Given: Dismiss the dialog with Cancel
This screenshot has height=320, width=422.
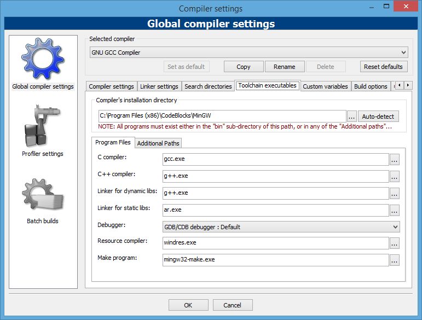Looking at the screenshot, I should [233, 305].
